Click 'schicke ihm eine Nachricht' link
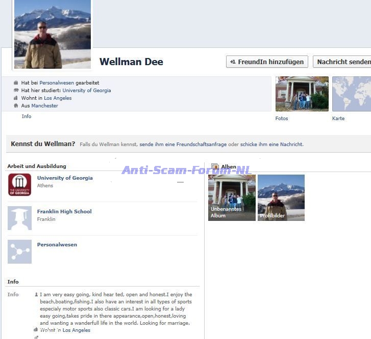371x339 pixels. [x=271, y=144]
